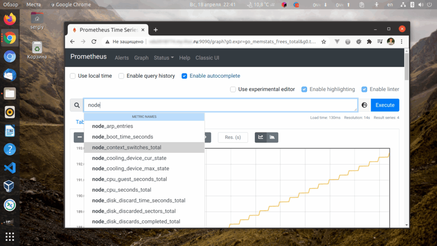Open the media control playlist icon
Viewport: 437px width, 246px height.
click(x=380, y=41)
